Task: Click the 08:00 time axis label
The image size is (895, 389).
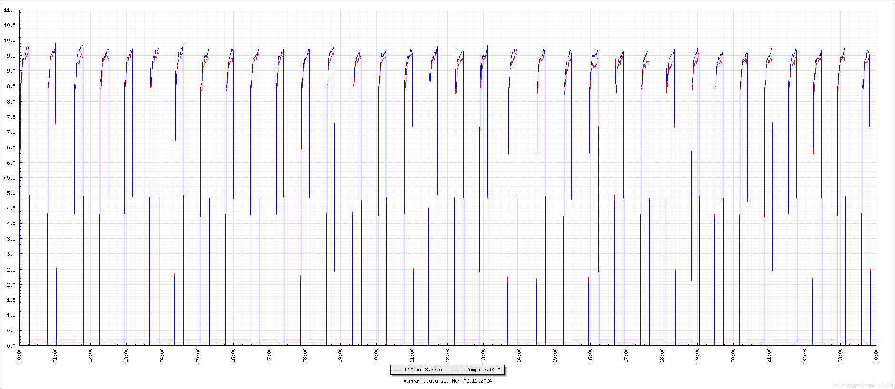Action: pyautogui.click(x=305, y=356)
